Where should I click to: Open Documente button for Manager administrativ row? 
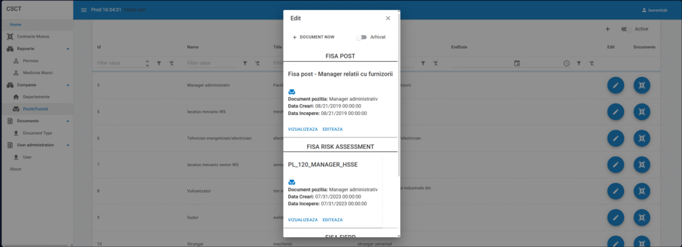coord(641,86)
